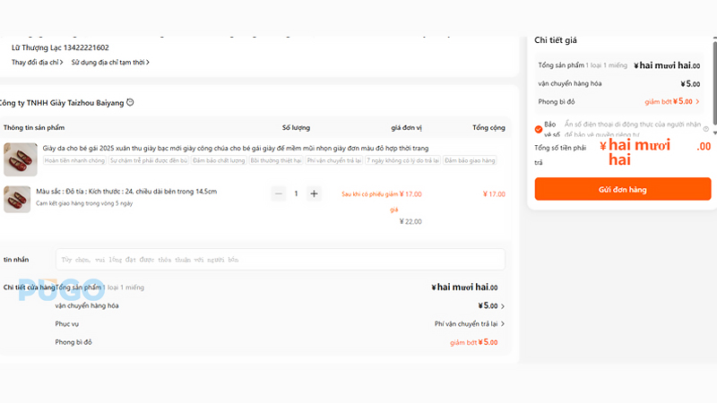Click the minus quantity button
717x403 pixels.
(x=278, y=193)
